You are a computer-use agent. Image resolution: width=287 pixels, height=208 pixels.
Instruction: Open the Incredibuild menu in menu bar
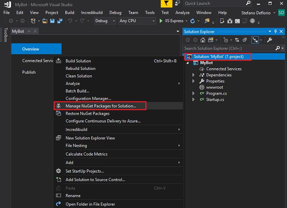pyautogui.click(x=92, y=13)
